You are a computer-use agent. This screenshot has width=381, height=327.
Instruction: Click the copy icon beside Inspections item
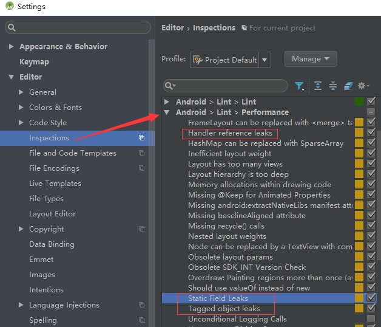(x=141, y=138)
